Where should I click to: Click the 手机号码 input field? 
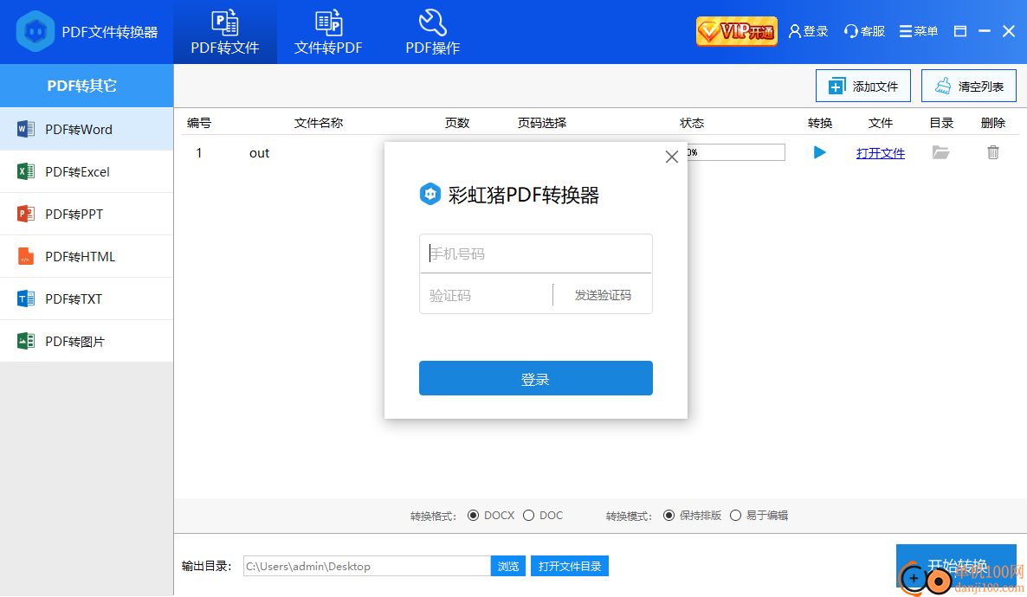[x=536, y=254]
